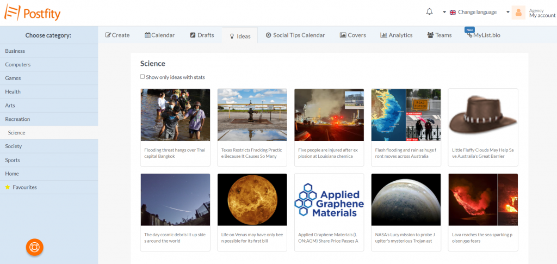
Task: Open the Bangkok flooding thumbnail
Action: click(176, 115)
